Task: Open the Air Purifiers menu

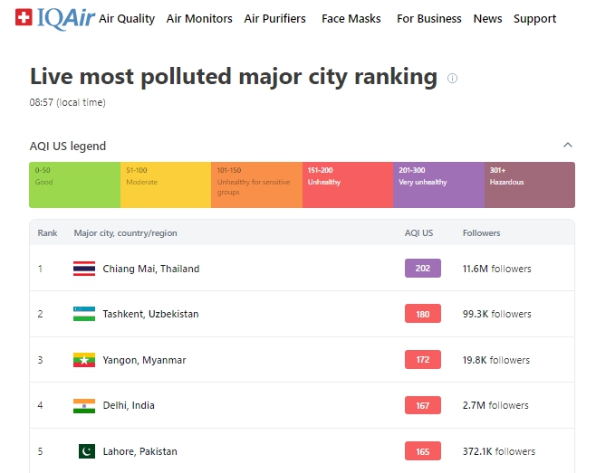Action: point(274,18)
